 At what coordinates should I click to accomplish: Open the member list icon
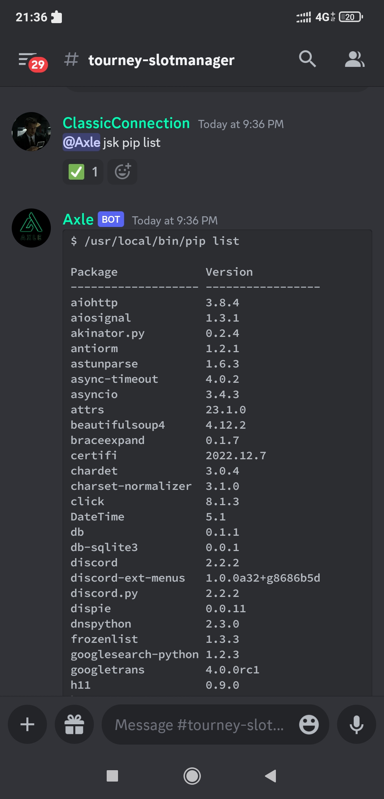click(x=354, y=59)
